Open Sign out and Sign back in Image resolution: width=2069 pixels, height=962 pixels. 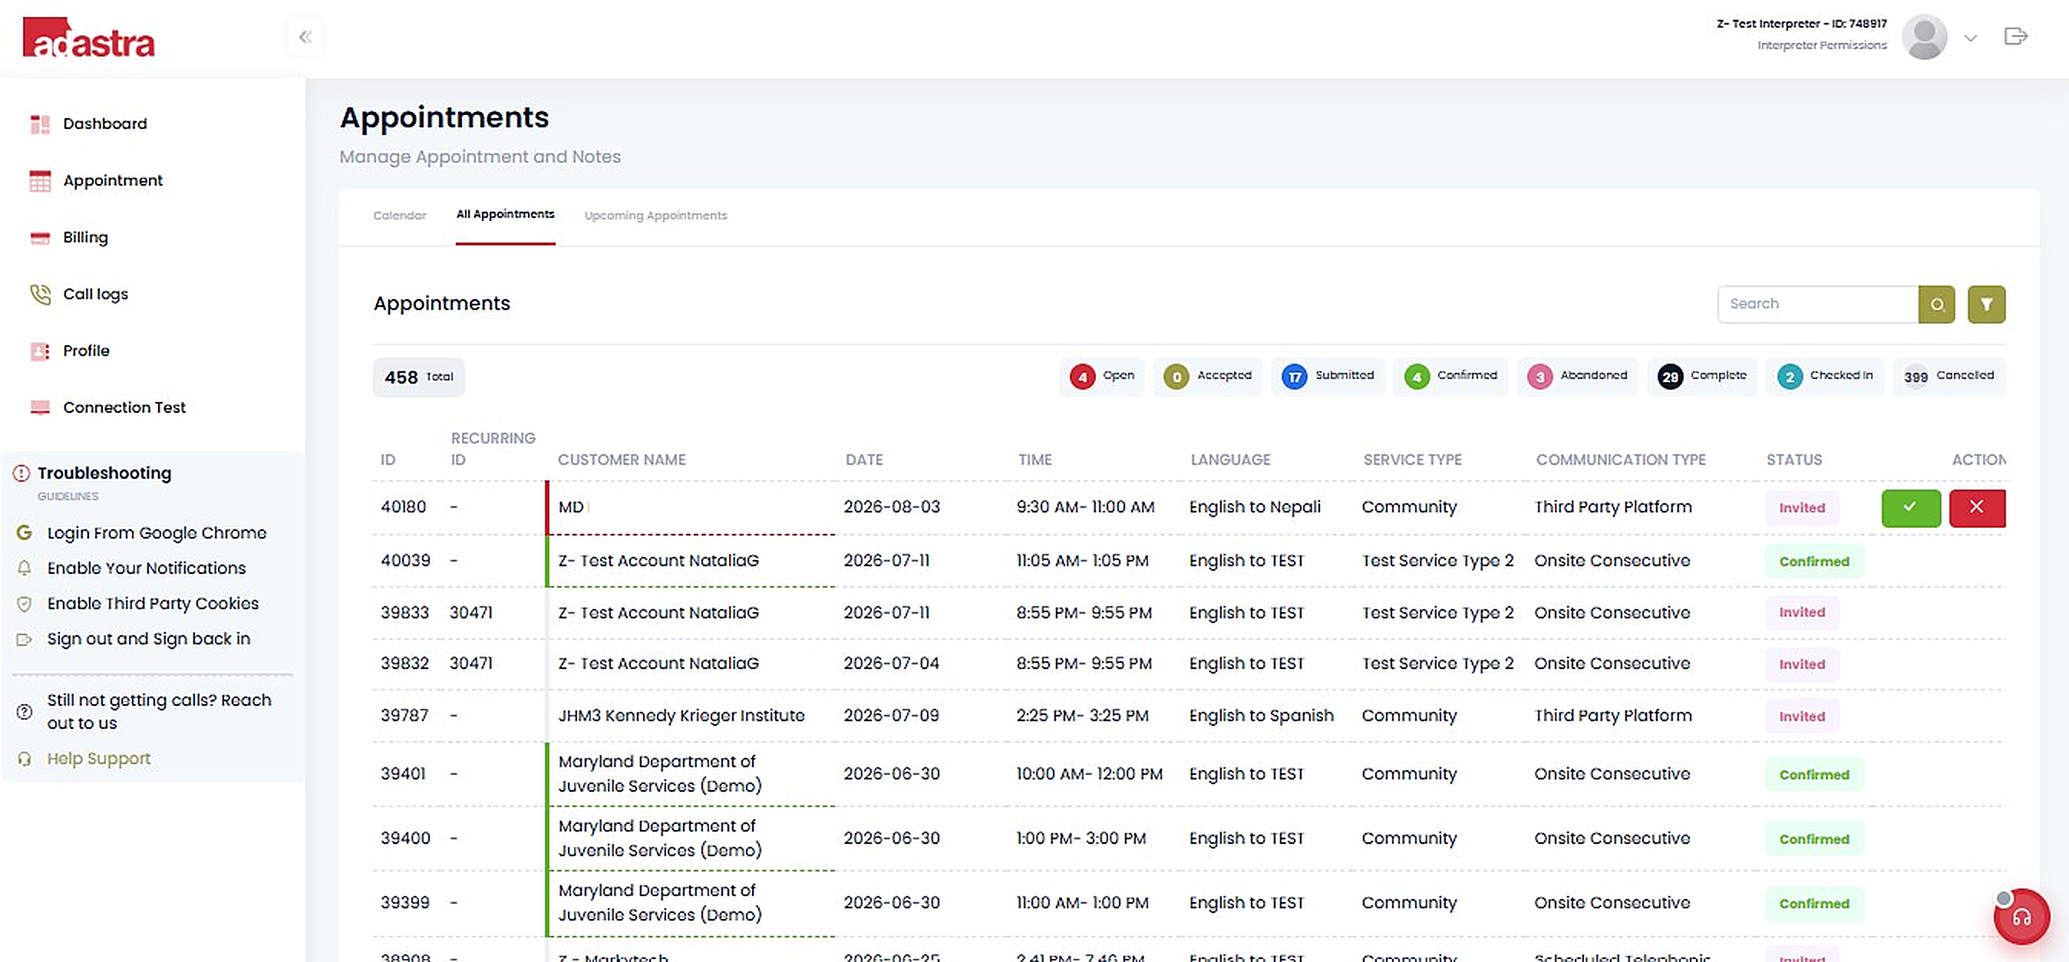pyautogui.click(x=149, y=639)
